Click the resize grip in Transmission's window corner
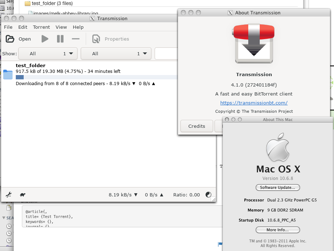 click(213, 199)
